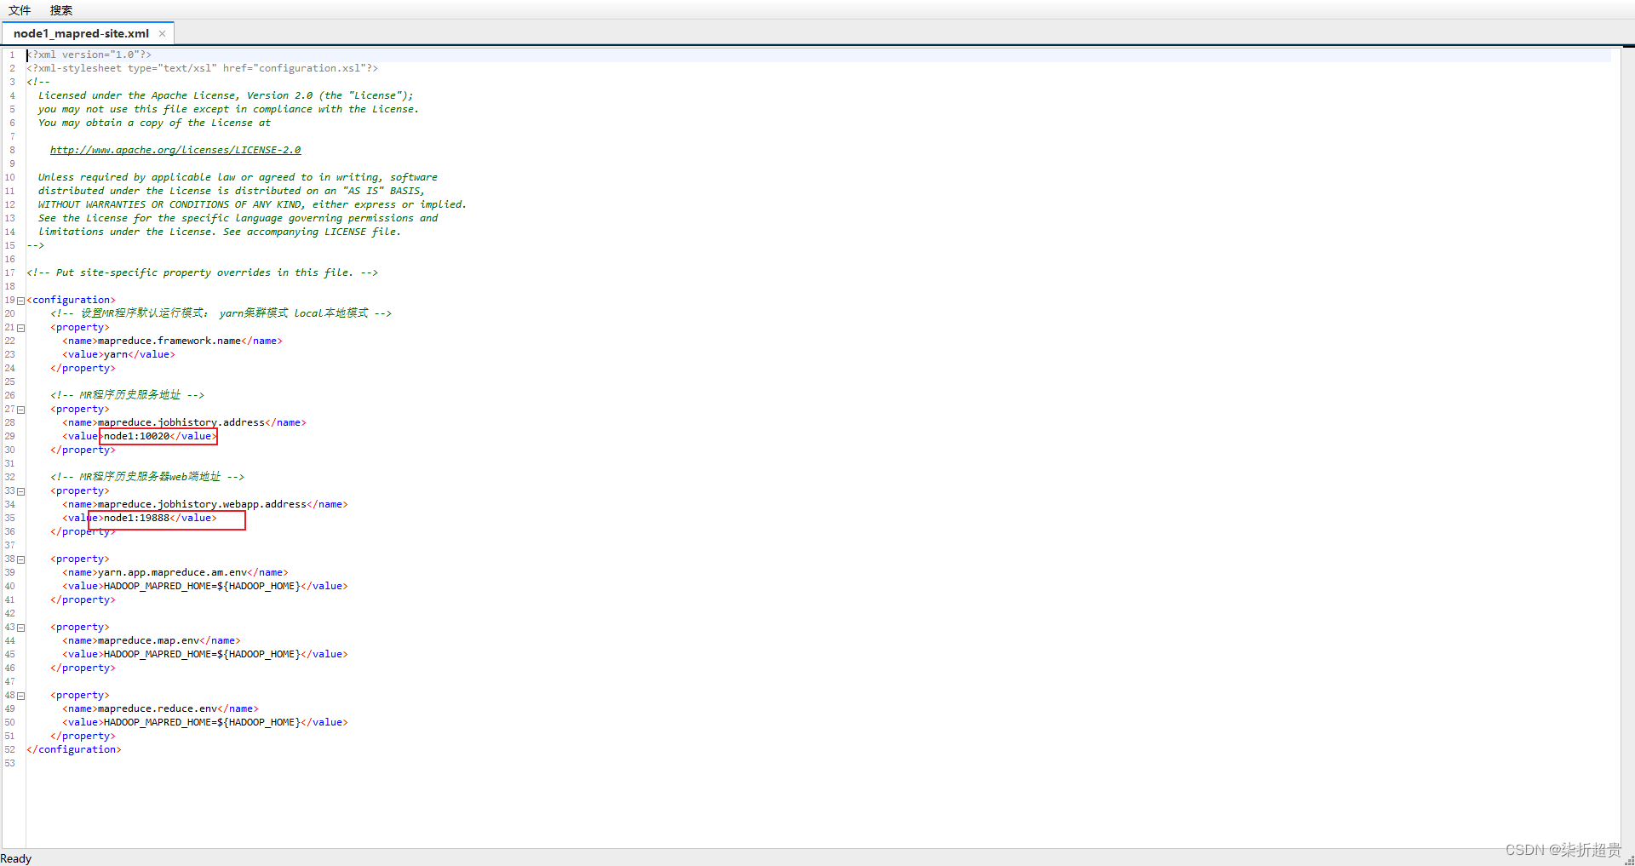Click line number 53 in the gutter

(9, 763)
